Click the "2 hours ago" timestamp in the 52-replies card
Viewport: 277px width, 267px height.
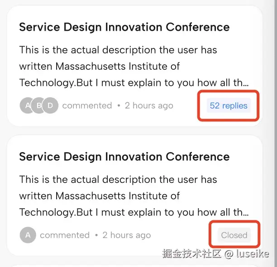click(149, 106)
